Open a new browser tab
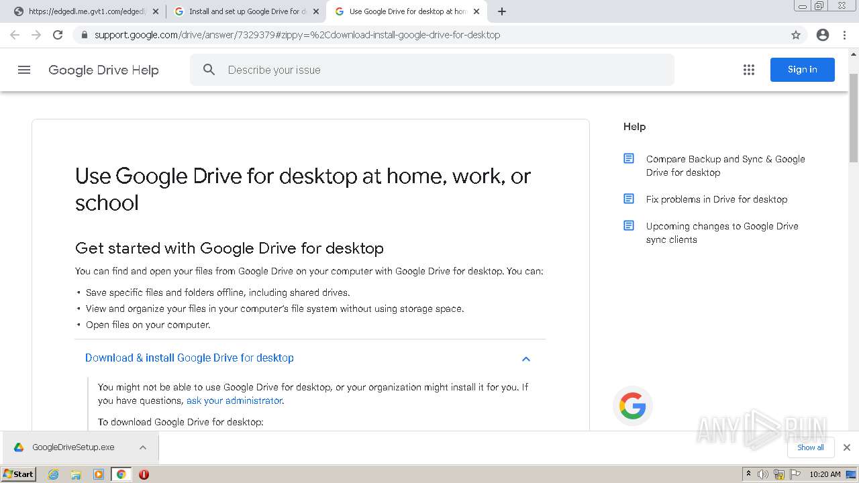The image size is (859, 483). pos(502,11)
